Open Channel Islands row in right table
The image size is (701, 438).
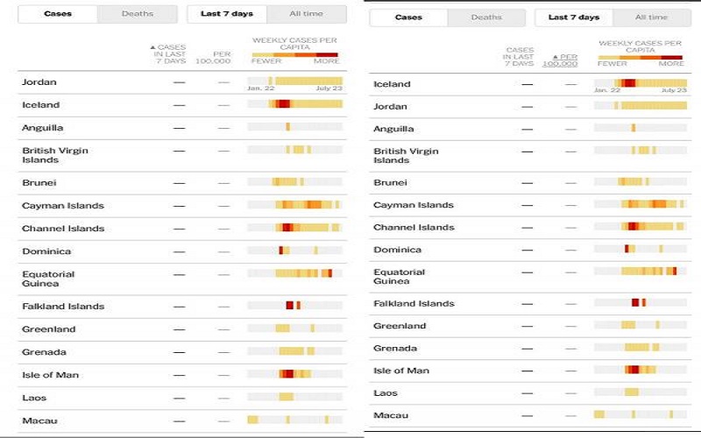[x=530, y=228]
